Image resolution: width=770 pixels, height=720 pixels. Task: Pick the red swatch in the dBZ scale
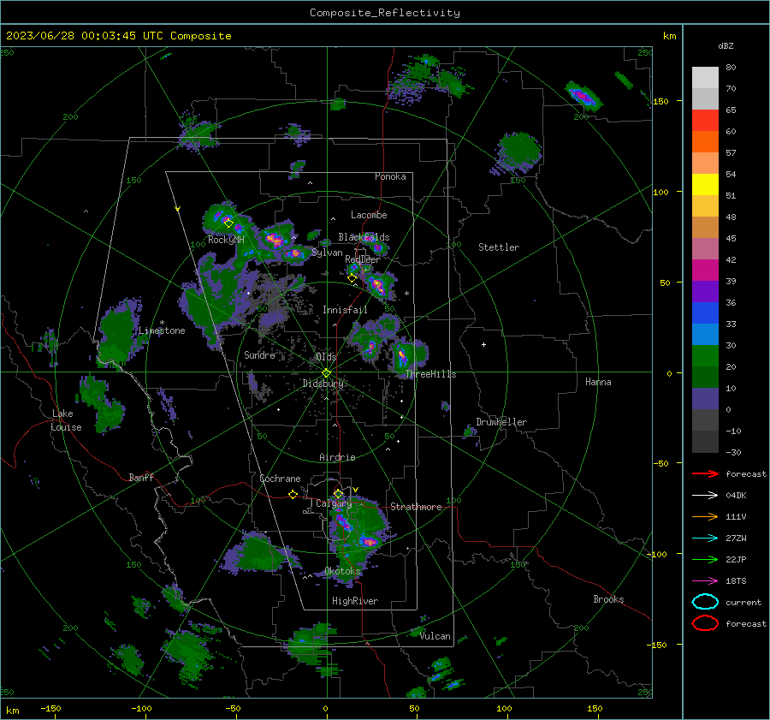pos(705,121)
